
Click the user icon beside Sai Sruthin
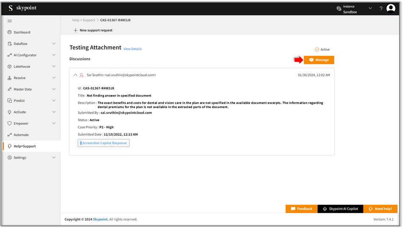(81, 75)
